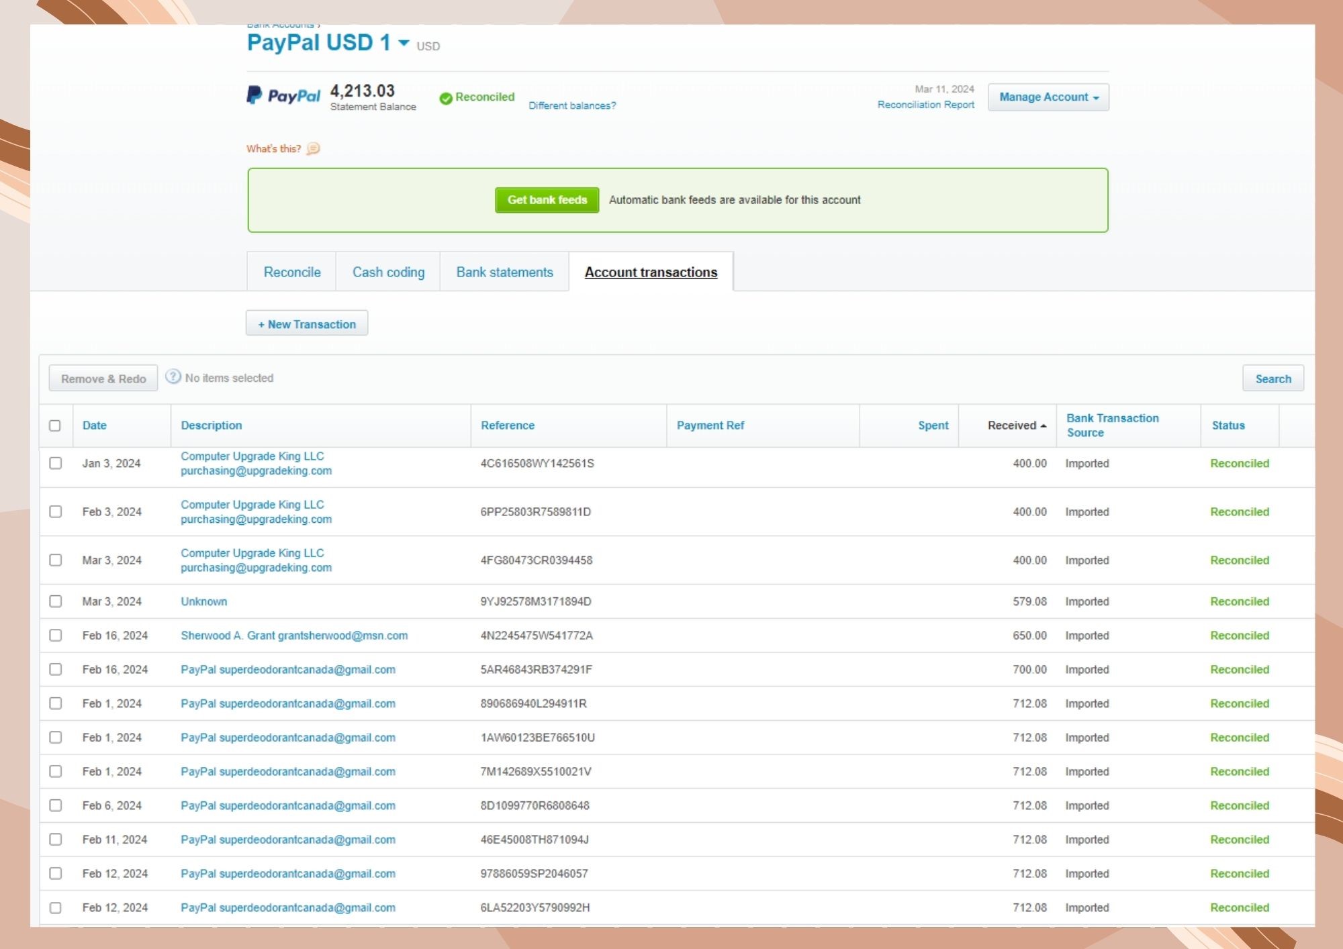Click the Get bank feeds button
Screen dimensions: 1343x949
point(547,200)
